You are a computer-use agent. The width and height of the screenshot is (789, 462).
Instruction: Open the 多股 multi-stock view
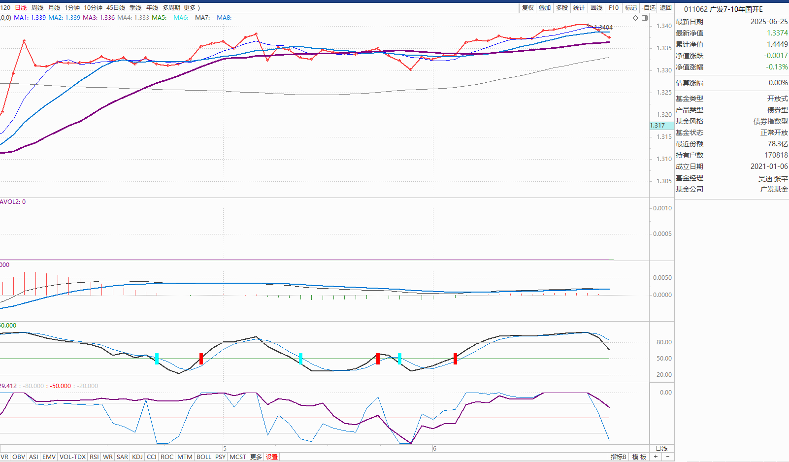(x=562, y=8)
